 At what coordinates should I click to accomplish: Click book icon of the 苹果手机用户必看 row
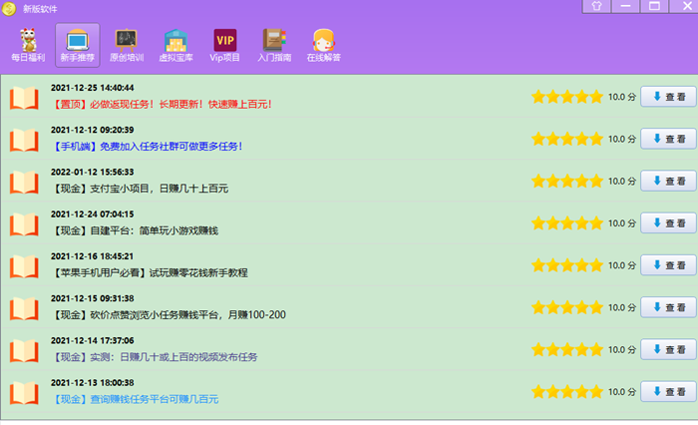[x=24, y=266]
